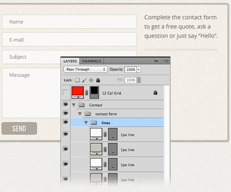This screenshot has height=192, width=231.
Task: Click the vector mask thumbnail of 12 Col Grid layer
Action: pos(94,92)
